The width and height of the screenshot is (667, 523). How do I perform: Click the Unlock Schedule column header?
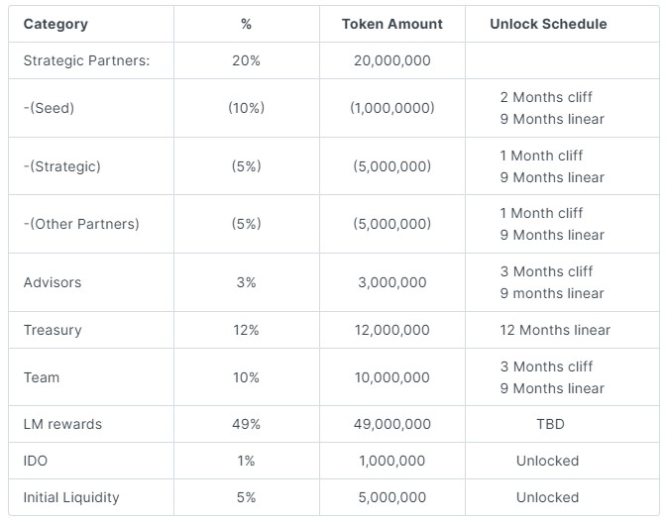[x=548, y=24]
